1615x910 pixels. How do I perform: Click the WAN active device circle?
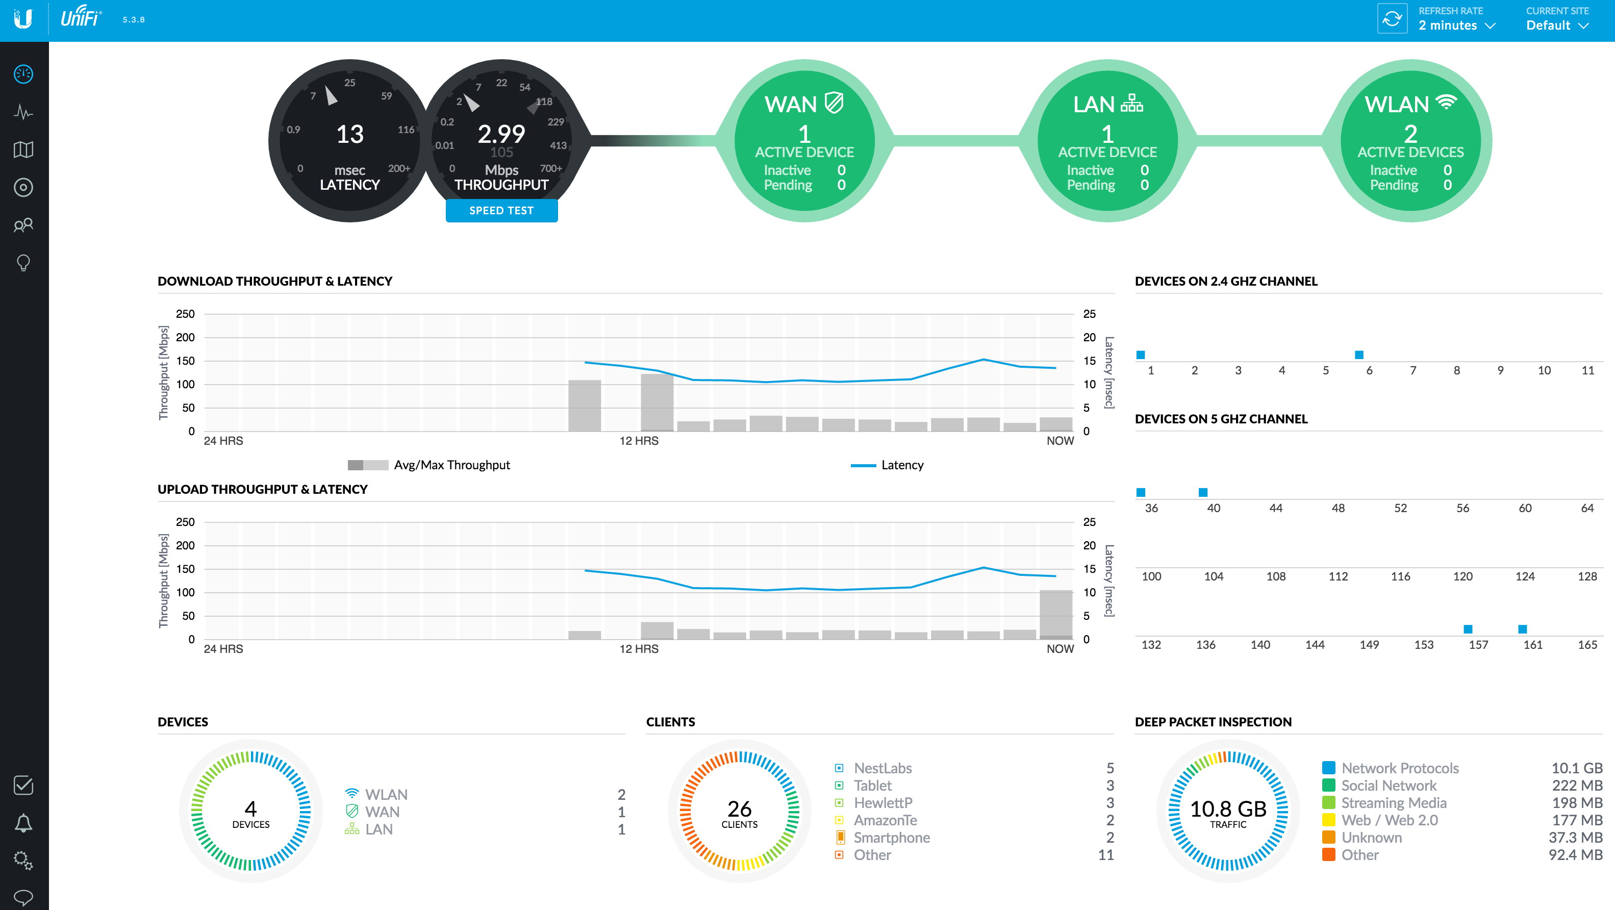[x=804, y=141]
